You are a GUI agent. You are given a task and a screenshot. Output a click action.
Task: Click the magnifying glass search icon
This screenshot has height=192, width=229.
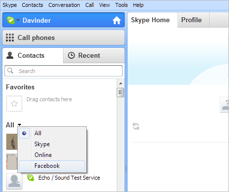(10, 71)
